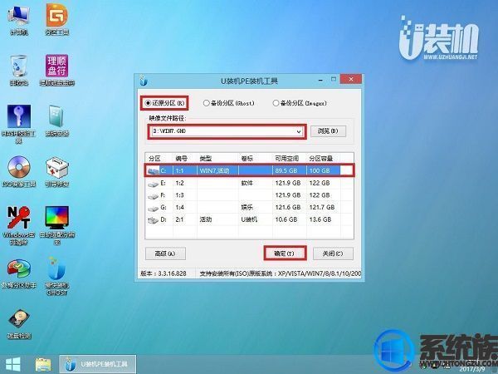Image resolution: width=498 pixels, height=374 pixels.
Task: Click the Windows Start button
Action: (x=13, y=365)
